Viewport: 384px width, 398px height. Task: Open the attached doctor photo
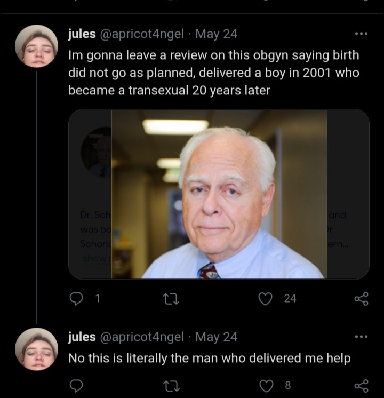219,194
